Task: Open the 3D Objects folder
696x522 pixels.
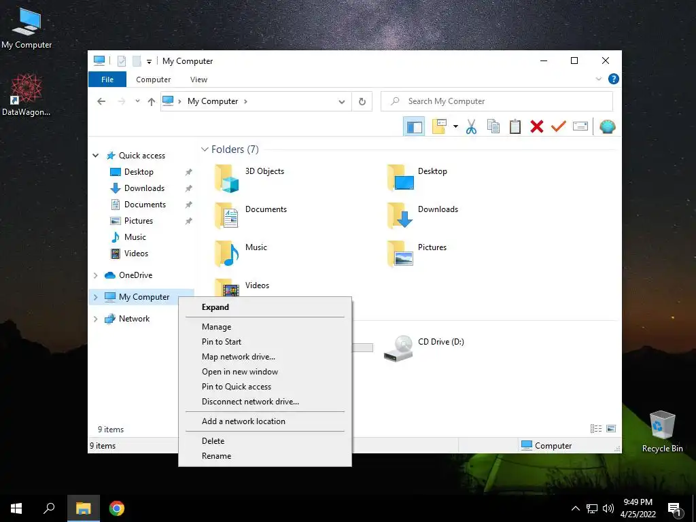Action: tap(249, 177)
